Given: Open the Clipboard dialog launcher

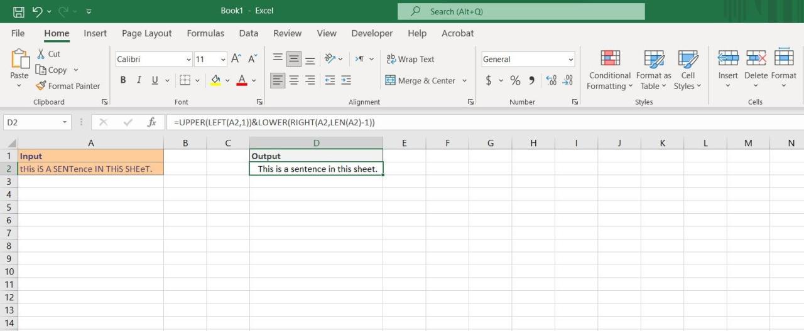Looking at the screenshot, I should (104, 102).
